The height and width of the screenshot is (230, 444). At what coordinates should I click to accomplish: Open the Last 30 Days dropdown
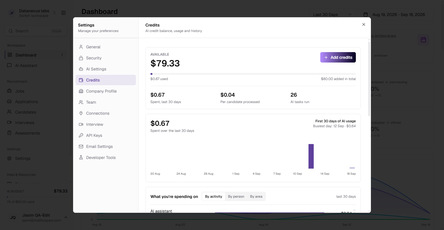click(x=333, y=15)
